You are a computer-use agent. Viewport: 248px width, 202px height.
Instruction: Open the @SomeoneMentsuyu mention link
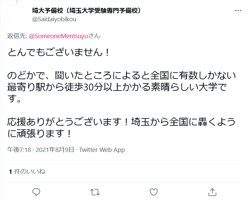59,36
